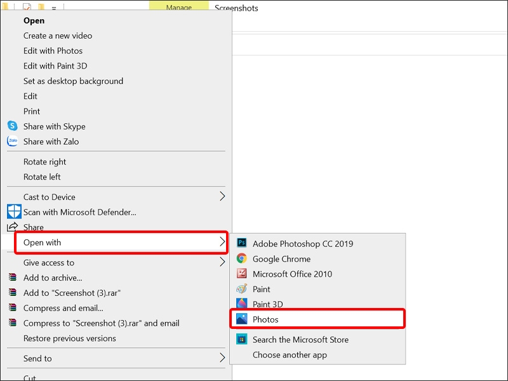Choose Edit with Photos

[x=53, y=51]
